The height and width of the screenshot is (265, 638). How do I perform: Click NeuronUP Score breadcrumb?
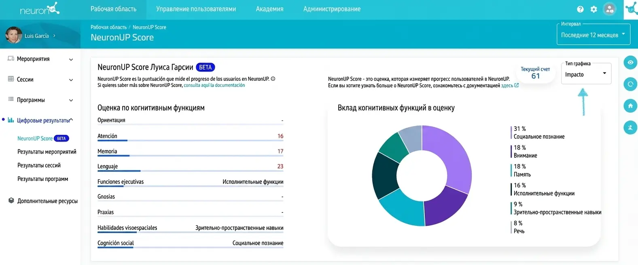pos(149,27)
